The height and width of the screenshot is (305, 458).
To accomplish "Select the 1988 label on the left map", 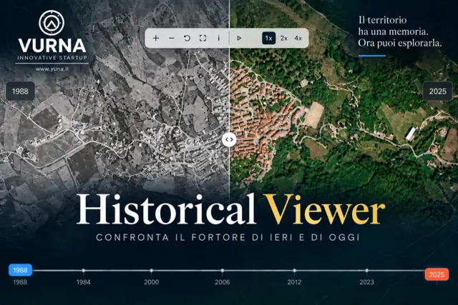I will coord(20,91).
